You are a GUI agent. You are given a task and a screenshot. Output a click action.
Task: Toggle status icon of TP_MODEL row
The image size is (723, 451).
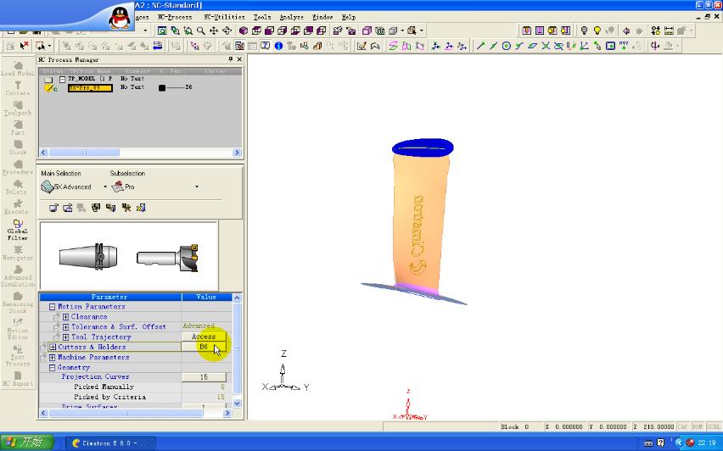click(48, 79)
